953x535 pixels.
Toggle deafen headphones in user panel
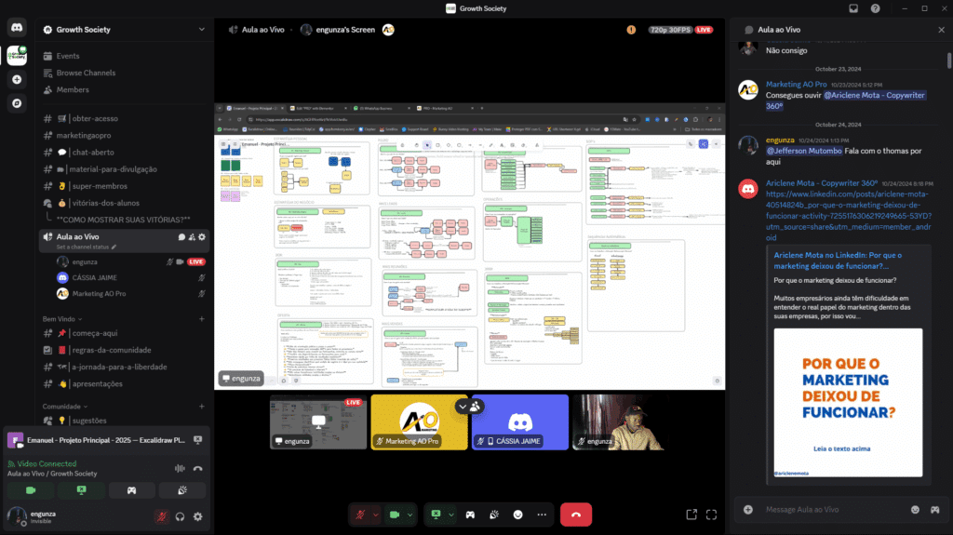tap(180, 516)
